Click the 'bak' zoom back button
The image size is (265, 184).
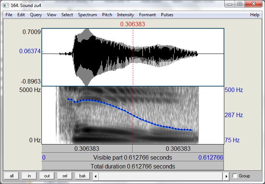tap(83, 176)
